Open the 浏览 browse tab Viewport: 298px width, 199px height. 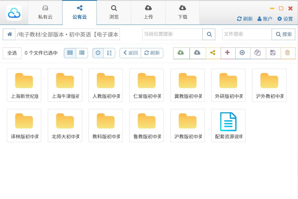pos(114,13)
